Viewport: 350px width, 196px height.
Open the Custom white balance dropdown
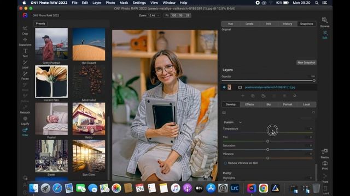coord(232,122)
